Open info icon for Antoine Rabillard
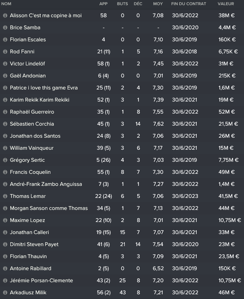This screenshot has width=244, height=299. (5, 268)
